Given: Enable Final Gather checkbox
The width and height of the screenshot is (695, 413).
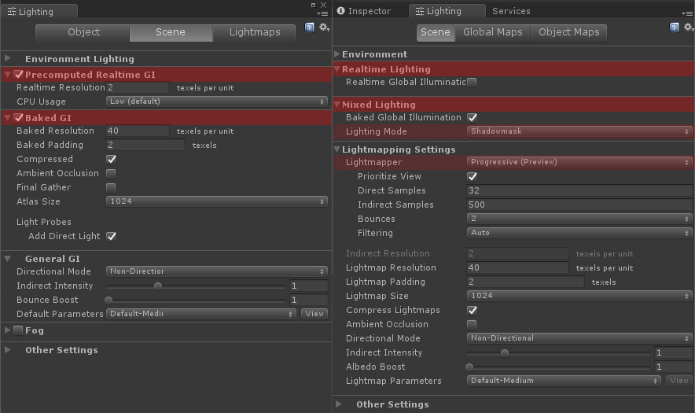Looking at the screenshot, I should click(111, 187).
